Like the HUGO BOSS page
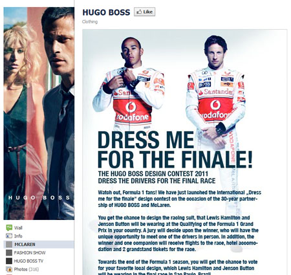This screenshot has width=291, height=275. [x=144, y=12]
